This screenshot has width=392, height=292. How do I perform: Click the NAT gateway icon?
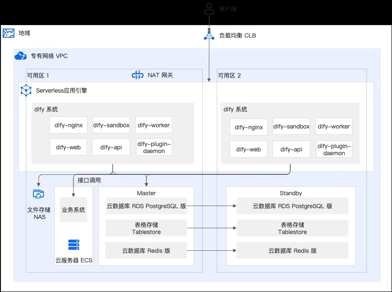click(x=138, y=75)
